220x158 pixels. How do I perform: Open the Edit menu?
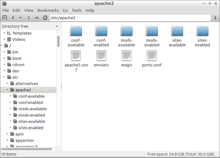(16, 10)
